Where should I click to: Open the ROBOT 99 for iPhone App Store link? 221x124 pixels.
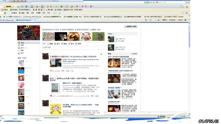[80, 61]
